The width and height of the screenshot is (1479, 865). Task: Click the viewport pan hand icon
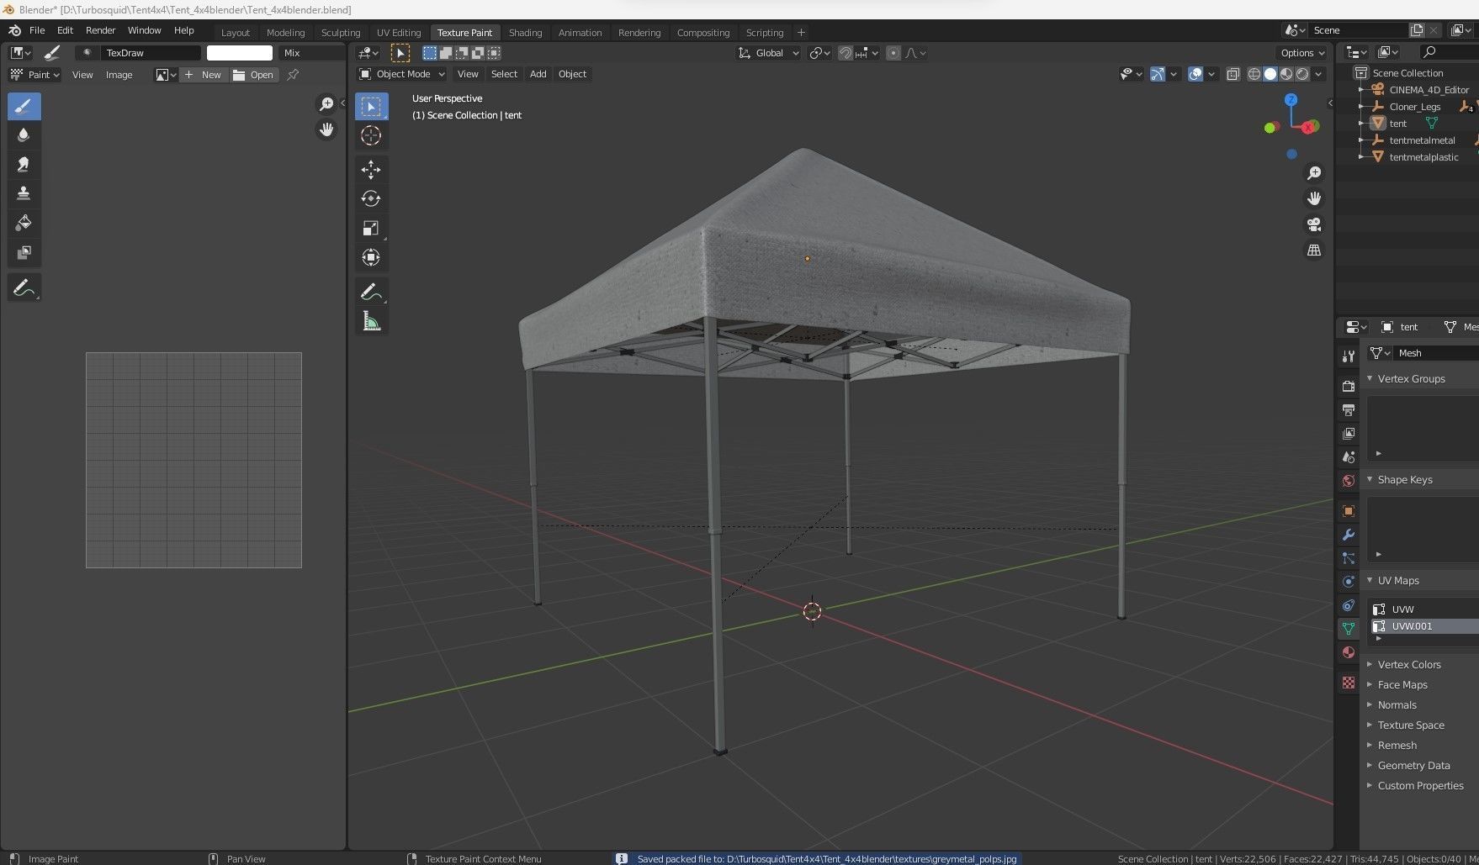tap(1313, 199)
